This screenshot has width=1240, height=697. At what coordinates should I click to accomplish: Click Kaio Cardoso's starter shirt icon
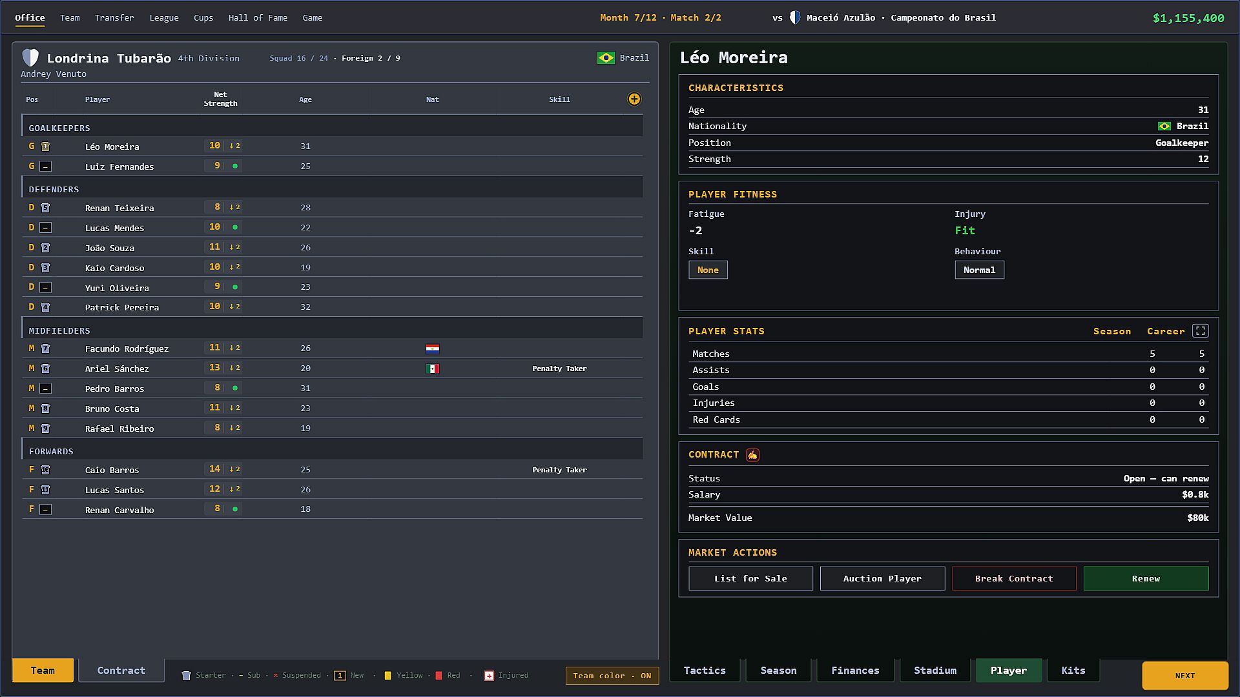pyautogui.click(x=45, y=268)
